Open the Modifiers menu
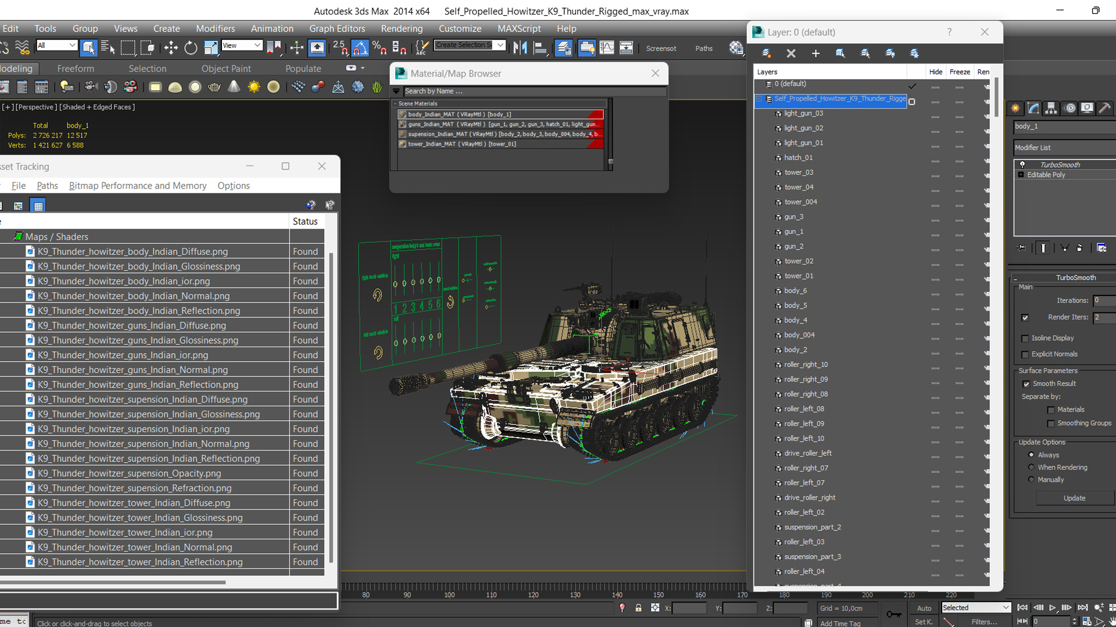The height and width of the screenshot is (627, 1116). (215, 28)
